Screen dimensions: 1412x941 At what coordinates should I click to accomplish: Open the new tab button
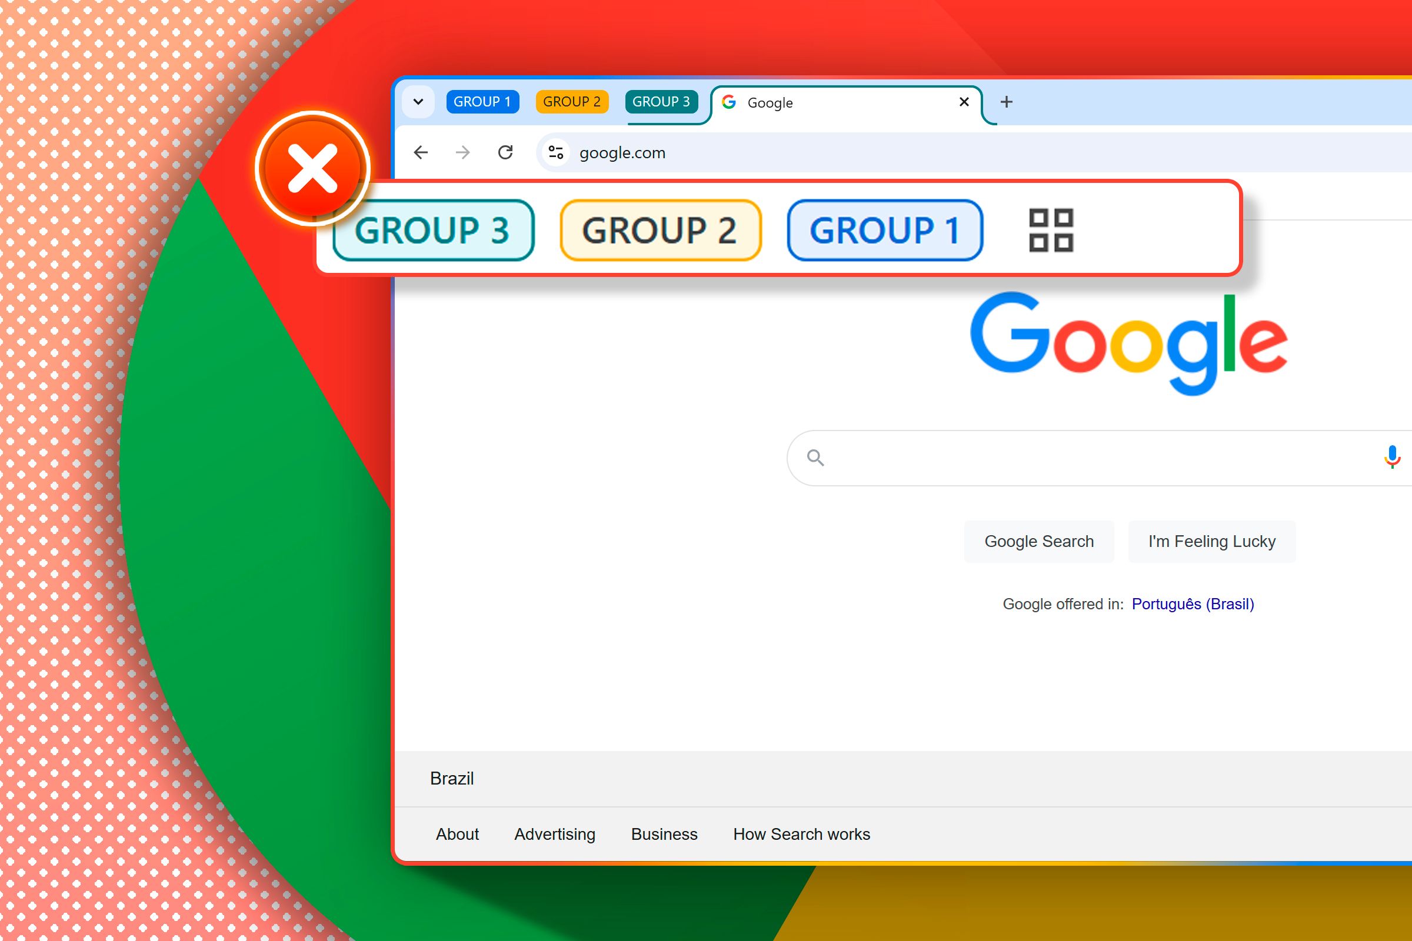1007,102
